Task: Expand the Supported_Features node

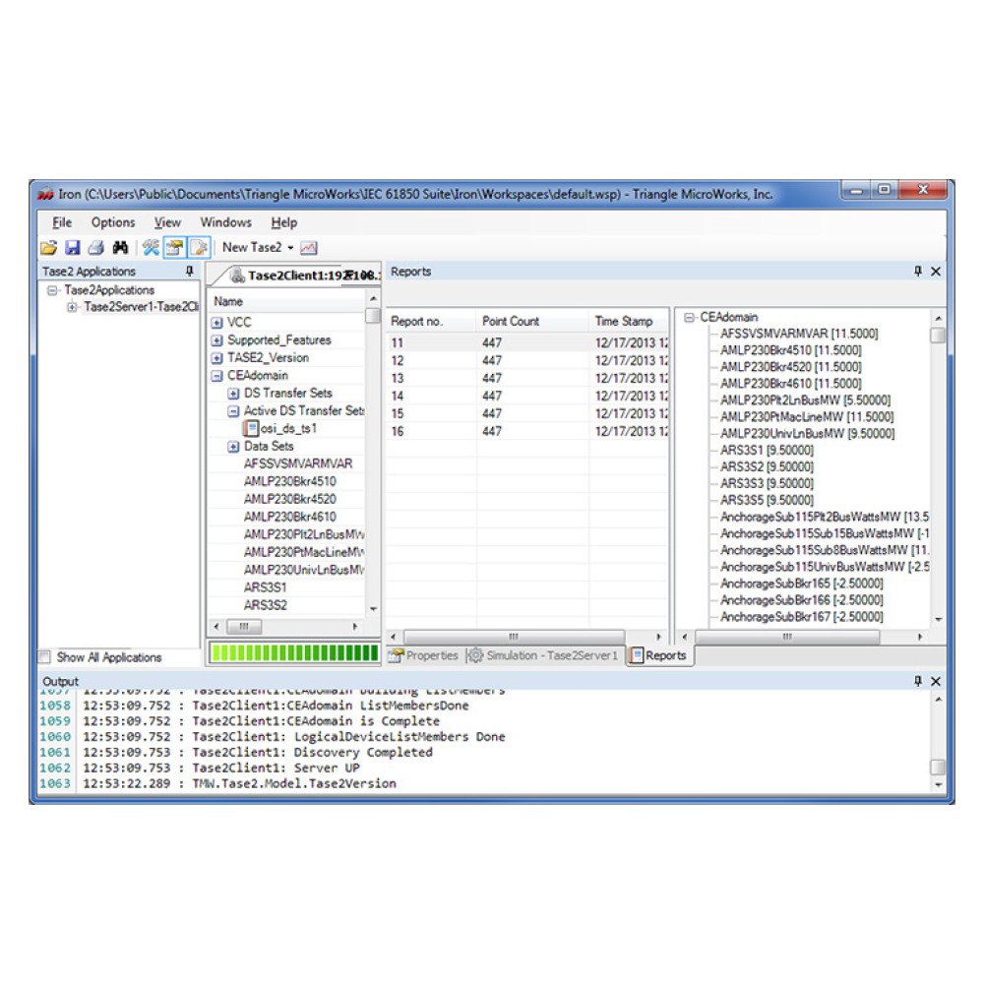Action: [216, 340]
